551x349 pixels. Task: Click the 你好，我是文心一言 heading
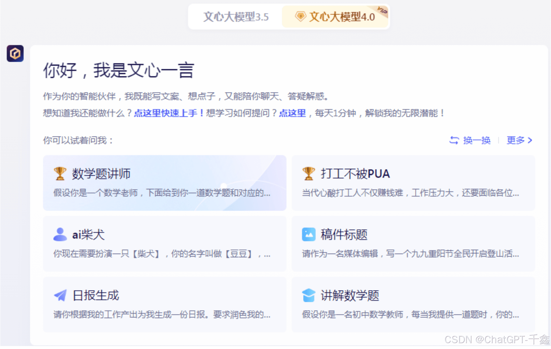[119, 71]
